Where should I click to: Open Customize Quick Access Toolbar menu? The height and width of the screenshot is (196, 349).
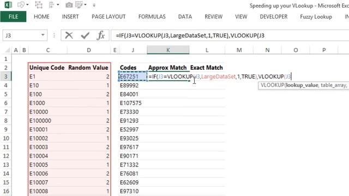point(94,5)
